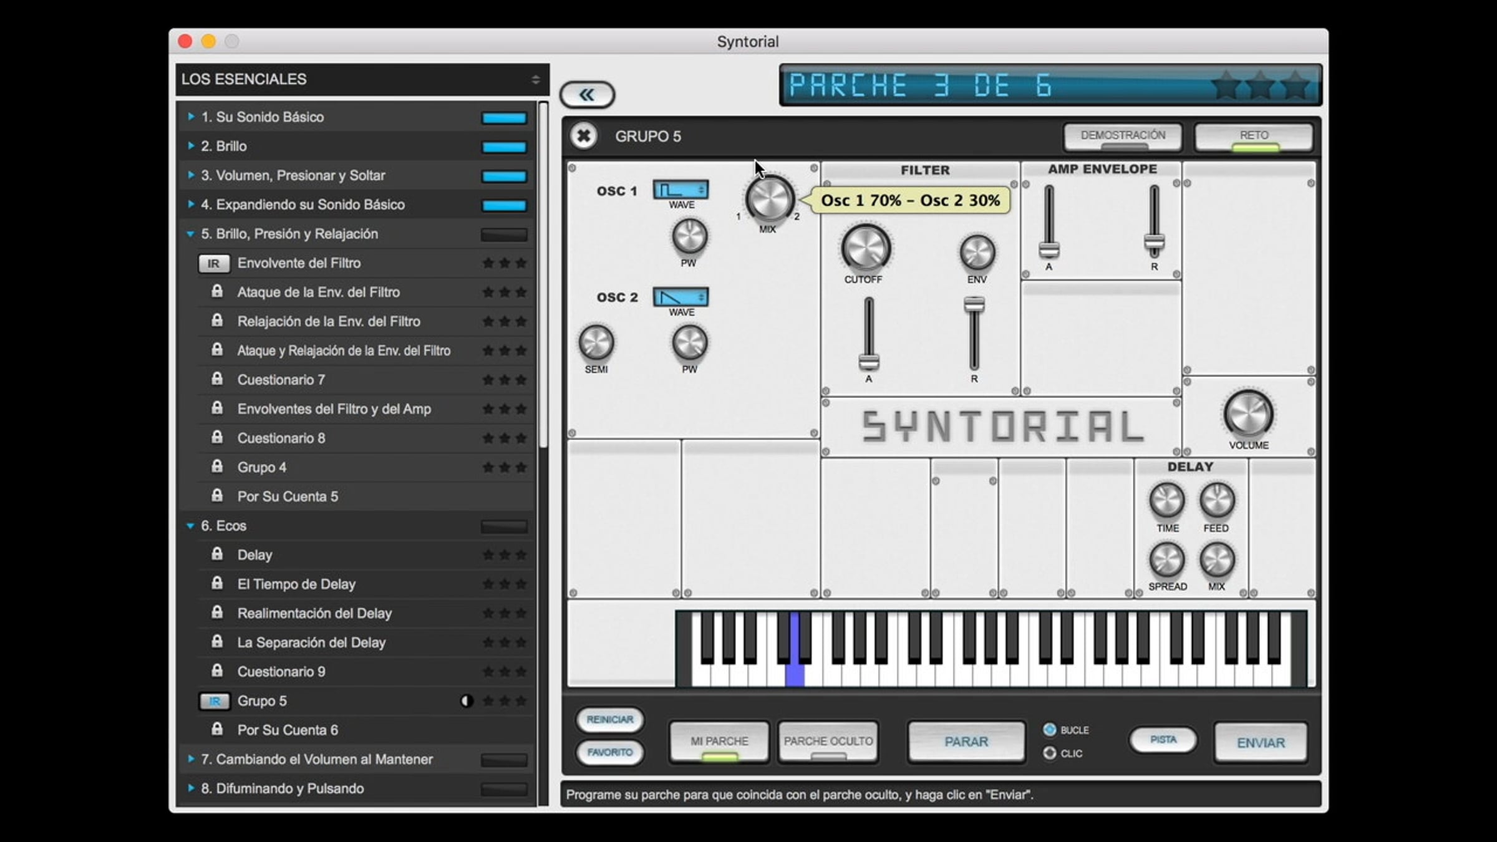Close Grupo 5 with the X icon
Image resolution: width=1497 pixels, height=842 pixels.
point(584,136)
